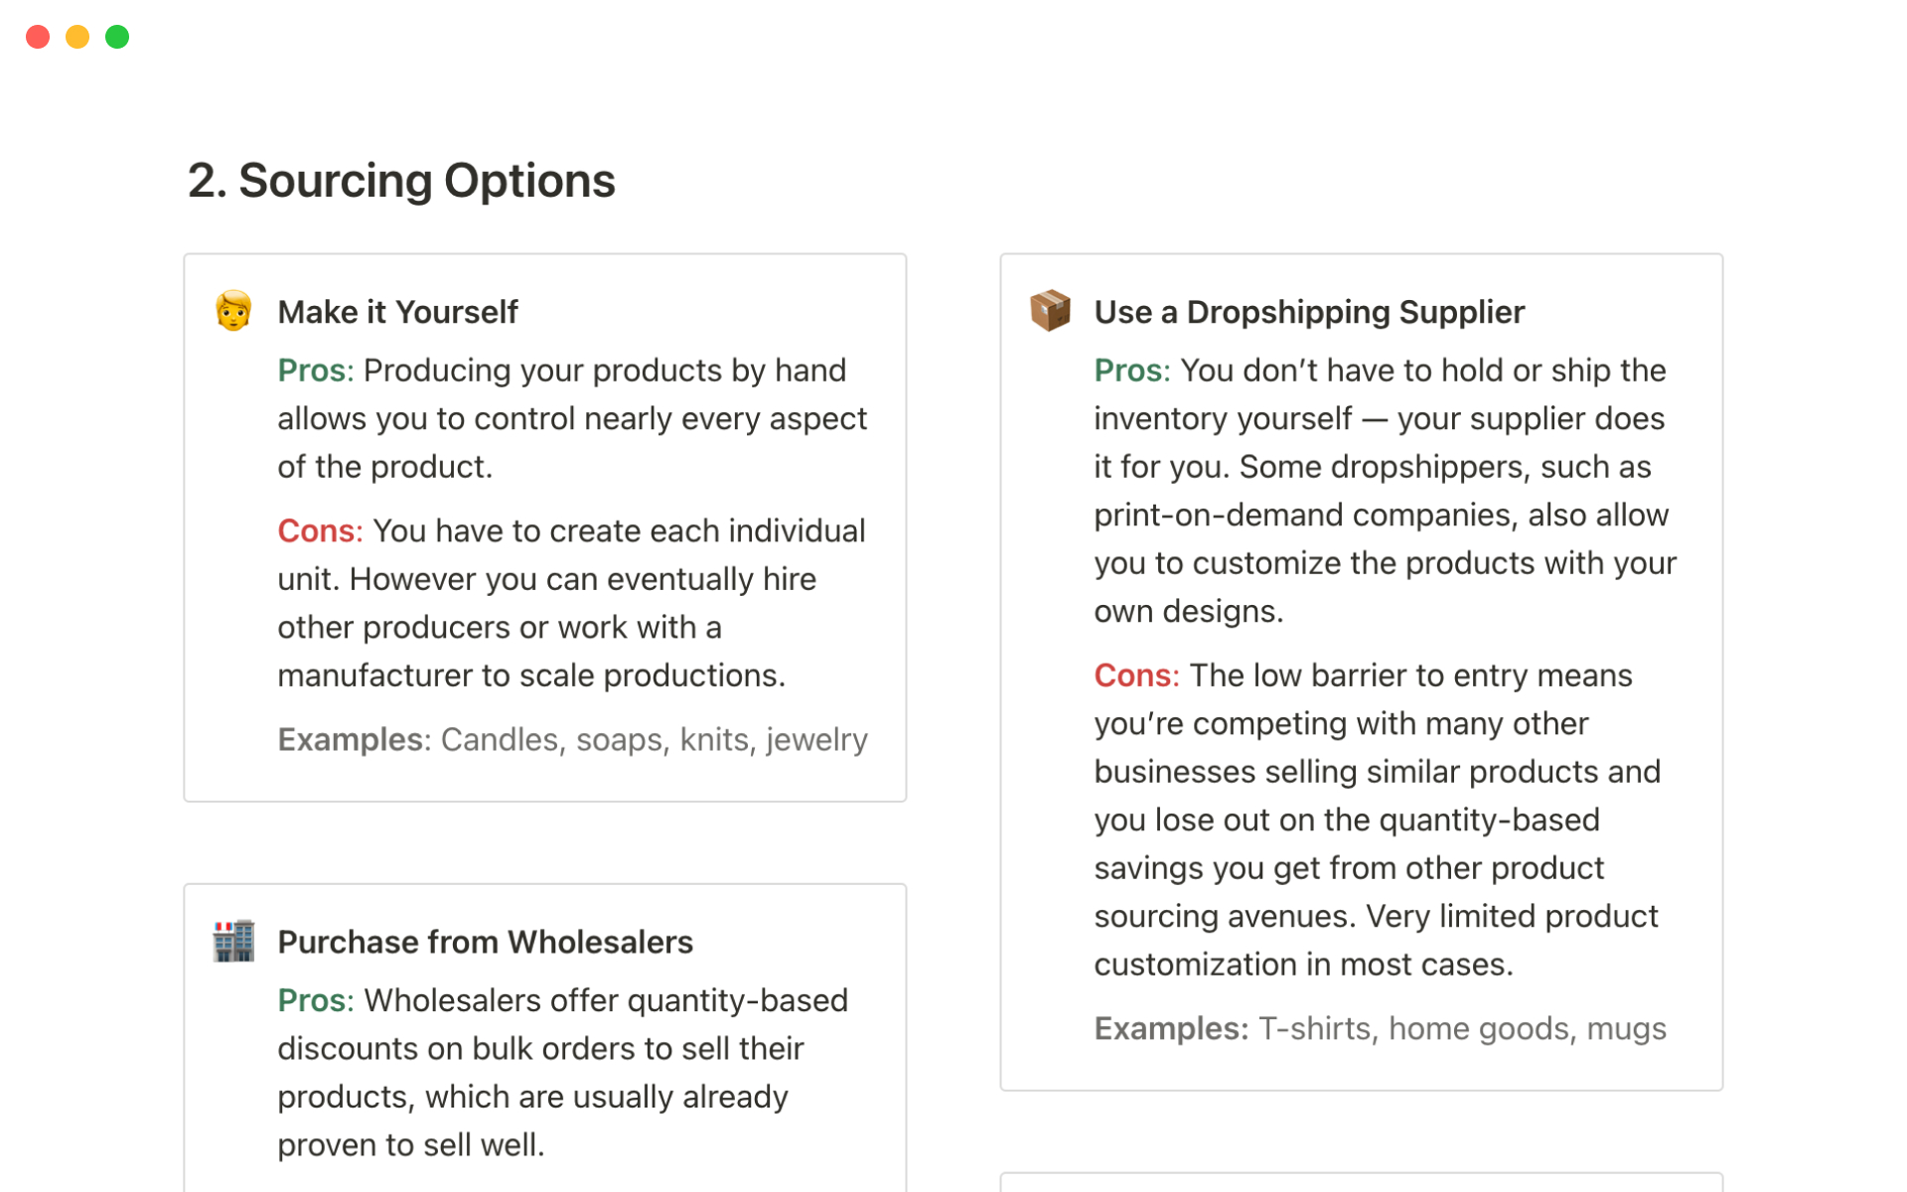Select the "Purchase from Wholesalers" title
Screen dimensions: 1907x1192
tap(485, 942)
